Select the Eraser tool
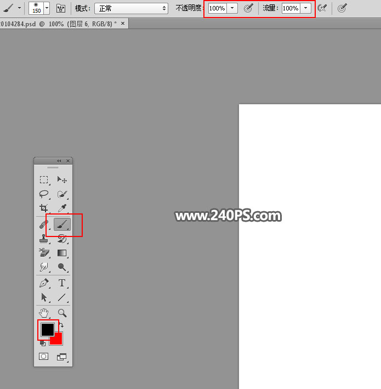This screenshot has height=389, width=381. 44,253
